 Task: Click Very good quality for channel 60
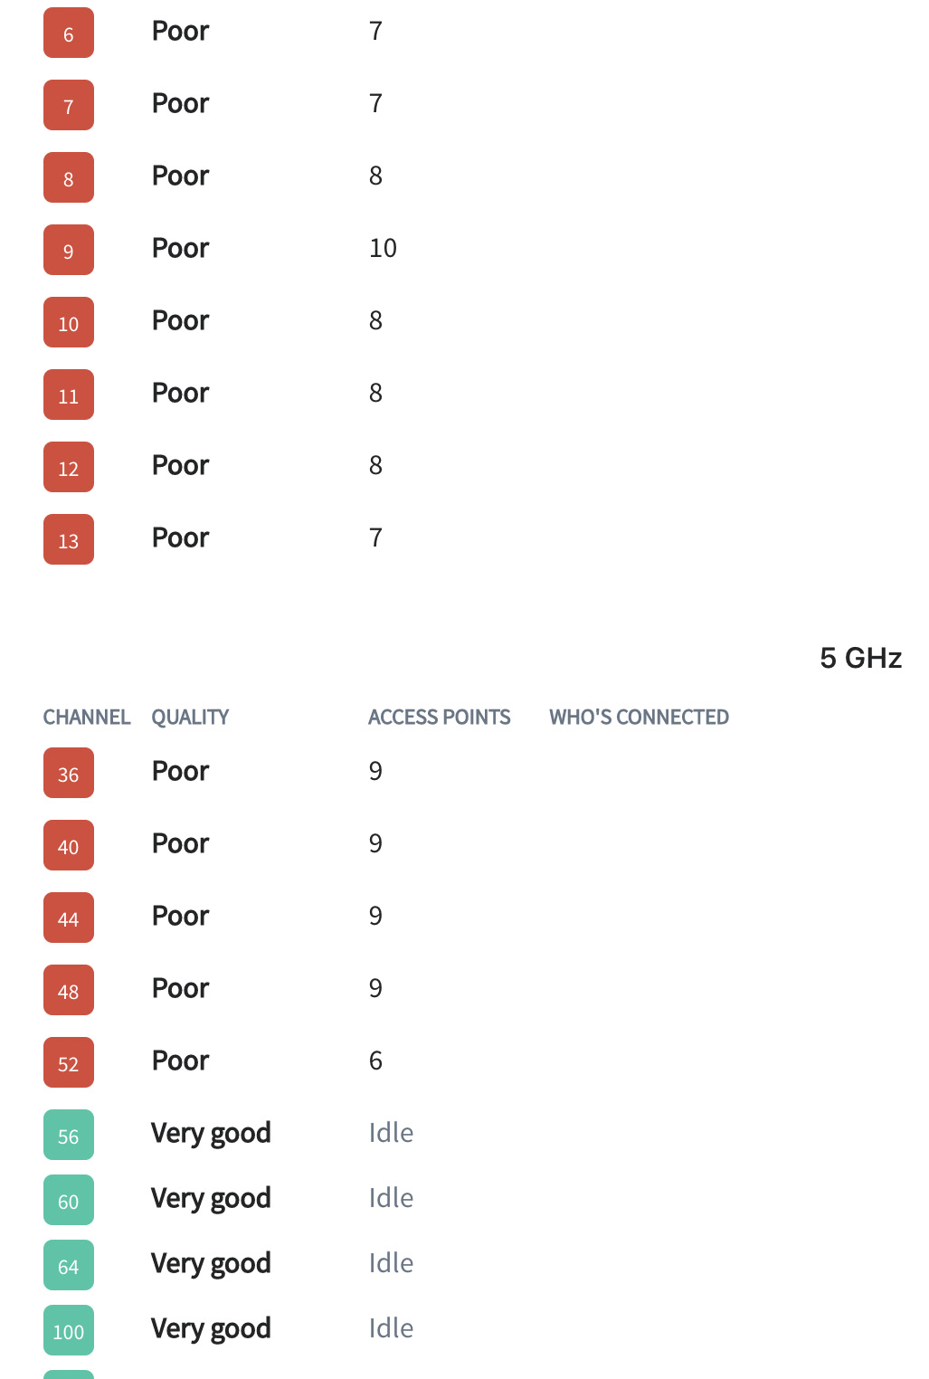point(211,1199)
